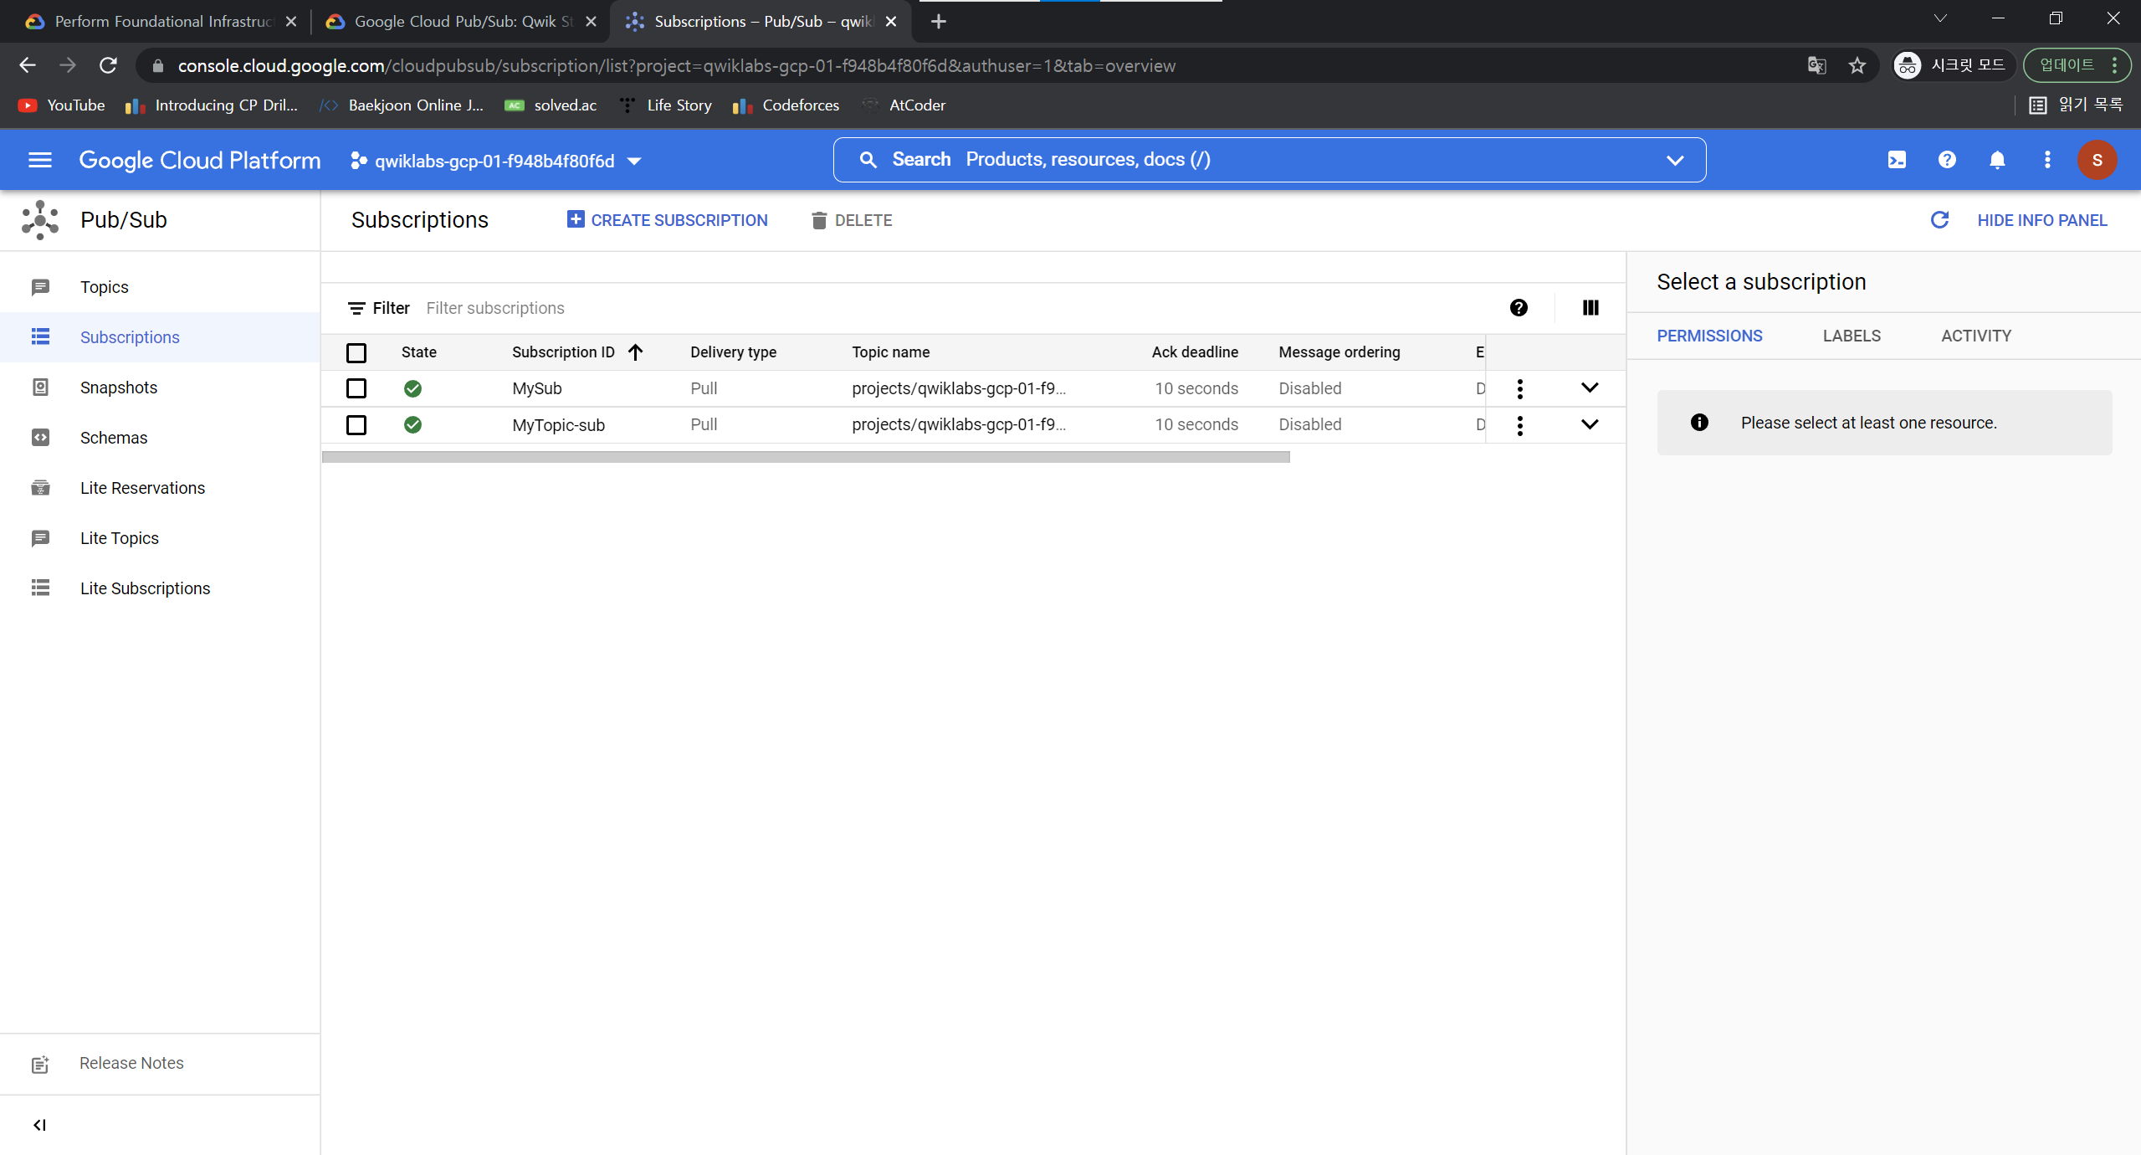
Task: Click CREATE SUBSCRIPTION button
Action: coord(667,220)
